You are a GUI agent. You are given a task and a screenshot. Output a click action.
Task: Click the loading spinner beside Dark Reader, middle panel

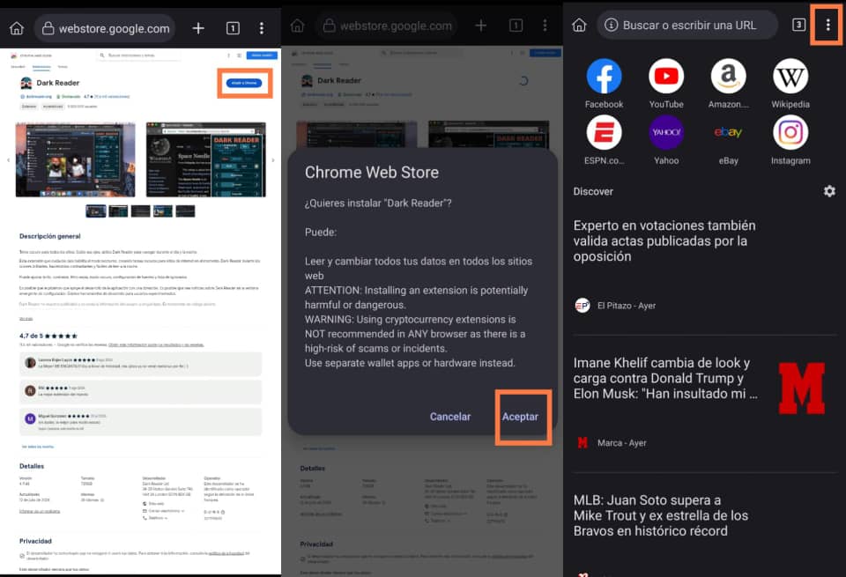[523, 81]
